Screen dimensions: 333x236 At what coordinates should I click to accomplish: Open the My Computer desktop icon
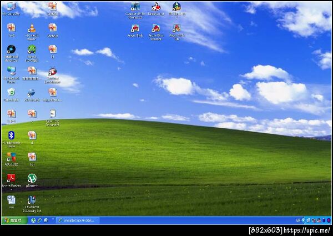point(11,9)
